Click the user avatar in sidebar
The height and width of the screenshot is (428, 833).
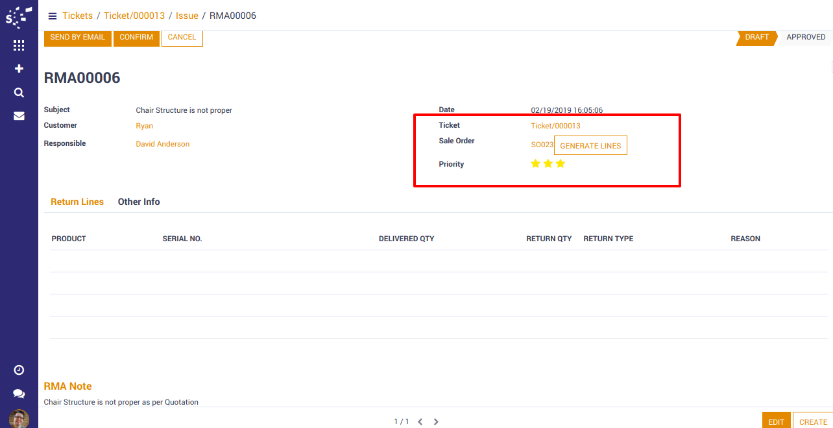pos(19,418)
